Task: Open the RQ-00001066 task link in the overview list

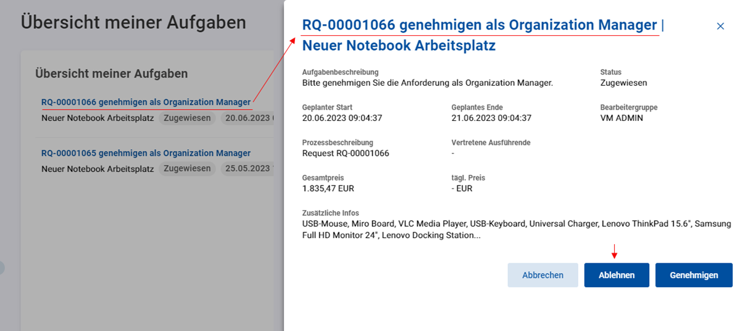Action: (x=146, y=102)
